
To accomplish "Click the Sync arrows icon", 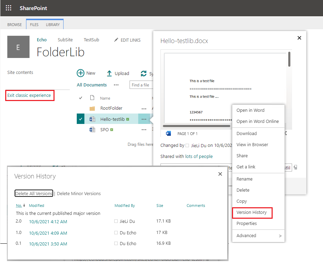I will [143, 73].
